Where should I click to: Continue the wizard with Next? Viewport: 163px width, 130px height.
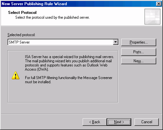pyautogui.click(x=119, y=122)
